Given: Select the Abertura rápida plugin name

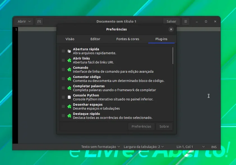Looking at the screenshot, I should (86, 49).
